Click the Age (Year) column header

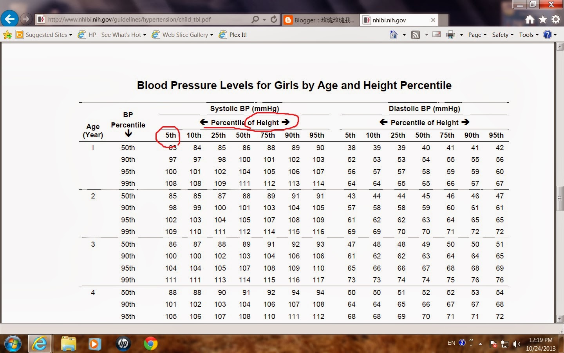pyautogui.click(x=93, y=131)
